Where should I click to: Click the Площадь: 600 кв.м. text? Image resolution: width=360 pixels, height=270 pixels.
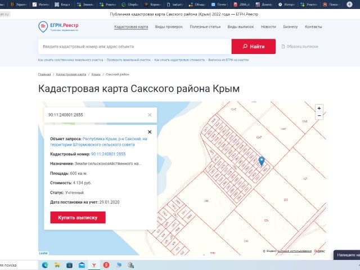69,173
